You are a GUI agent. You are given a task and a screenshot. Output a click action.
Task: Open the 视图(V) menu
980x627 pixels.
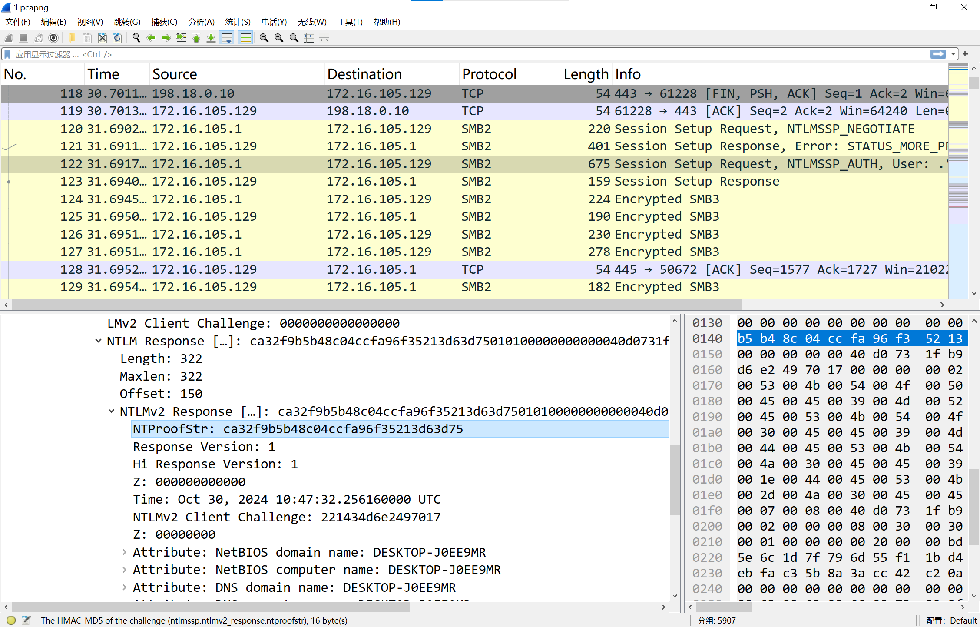click(90, 22)
